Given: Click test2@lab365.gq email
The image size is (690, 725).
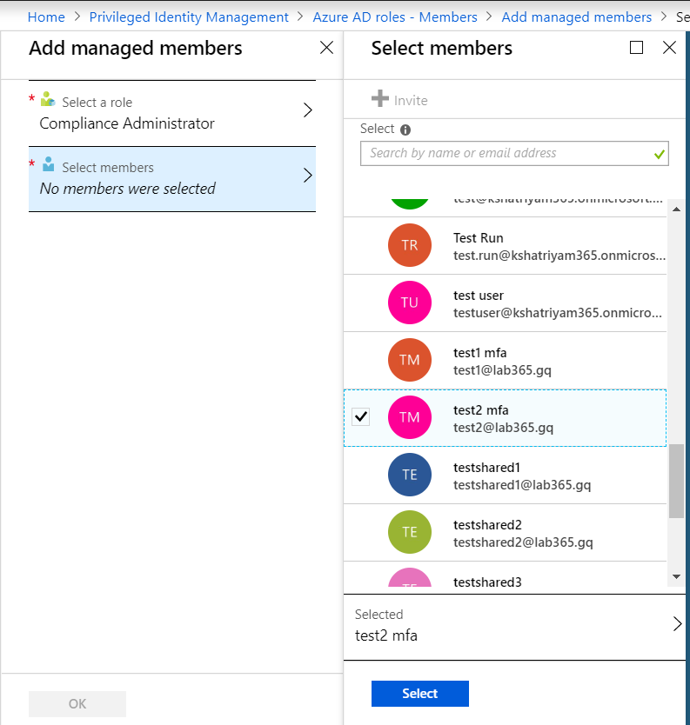Looking at the screenshot, I should coord(503,428).
